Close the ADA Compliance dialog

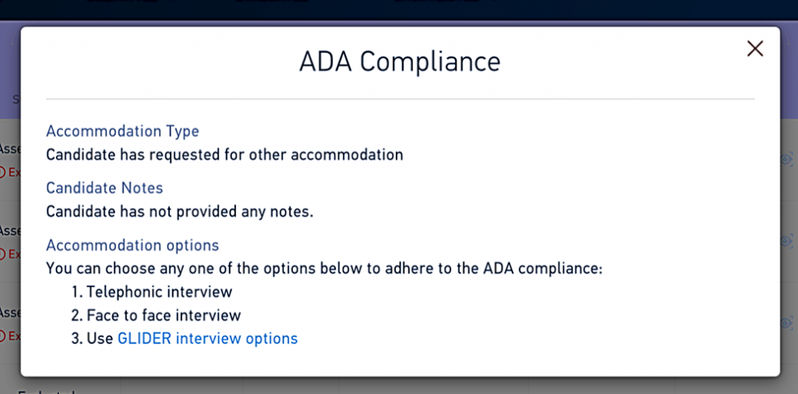pyautogui.click(x=754, y=49)
